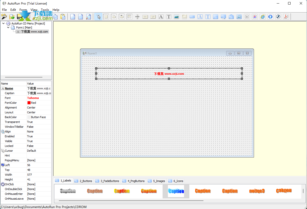Select the gray T text tool
This screenshot has width=307, height=209.
click(169, 17)
